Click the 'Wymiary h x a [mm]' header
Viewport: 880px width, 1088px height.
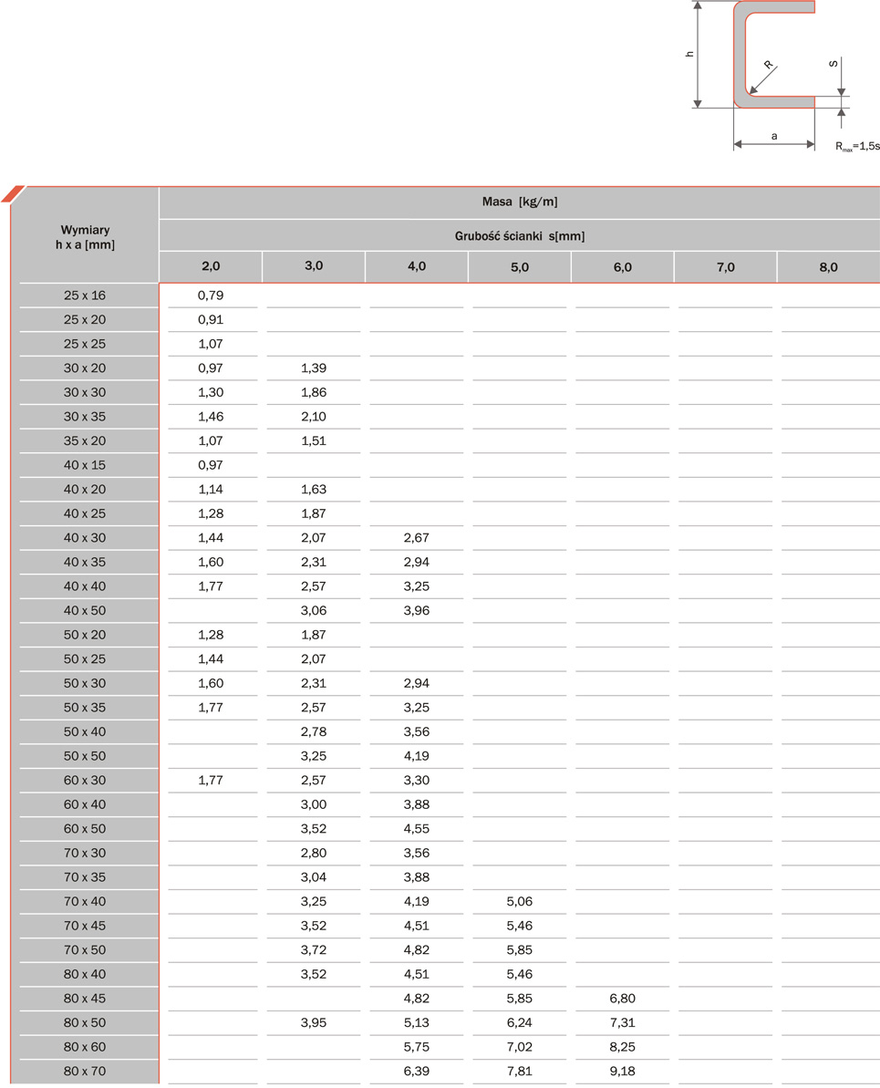tap(85, 236)
